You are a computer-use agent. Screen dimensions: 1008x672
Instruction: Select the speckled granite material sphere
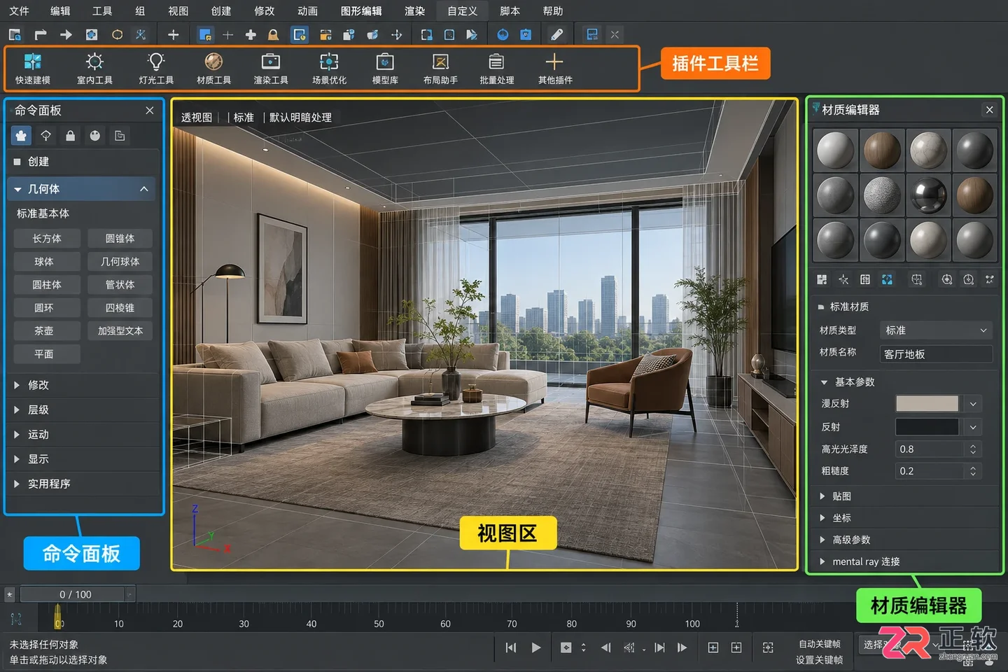pos(882,195)
